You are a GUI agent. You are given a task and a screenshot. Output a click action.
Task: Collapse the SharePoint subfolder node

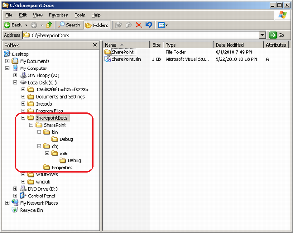click(31, 125)
